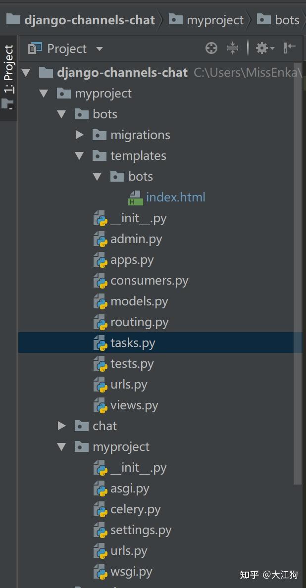This screenshot has width=306, height=588.
Task: Expand the migrations folder
Action: 79,135
